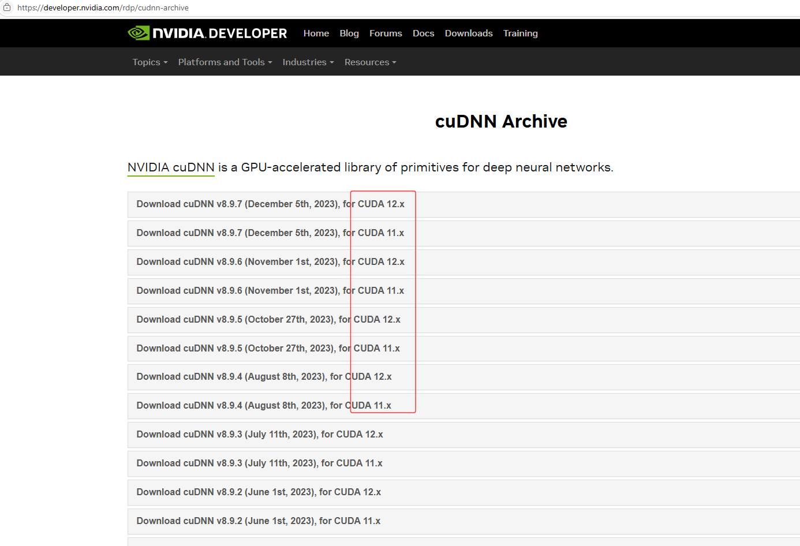The image size is (800, 546).
Task: Expand cuDNN v8.9.5 for CUDA 12.x
Action: pos(463,320)
